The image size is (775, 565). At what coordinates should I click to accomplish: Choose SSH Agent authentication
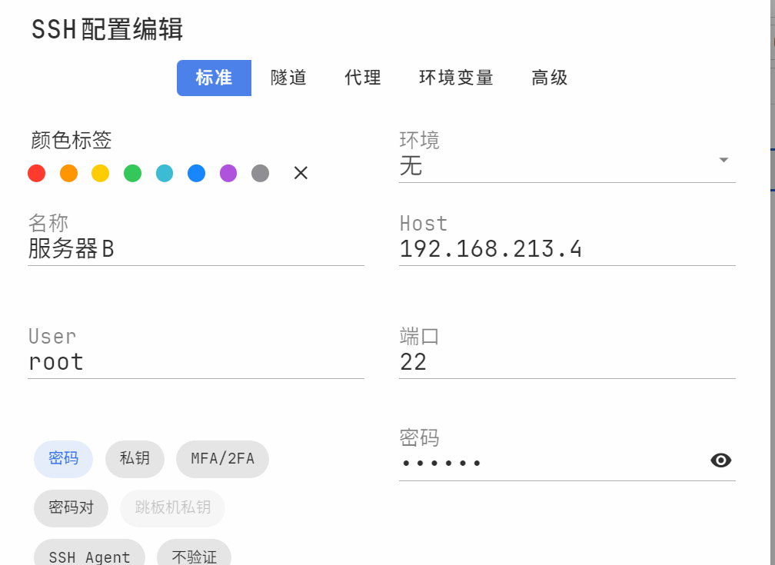(89, 555)
